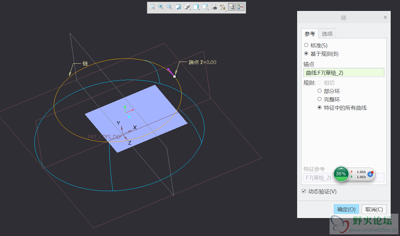Click the 特征参考 field F7(草绘_2)
Viewport: 400px width, 236px height.
click(344, 177)
